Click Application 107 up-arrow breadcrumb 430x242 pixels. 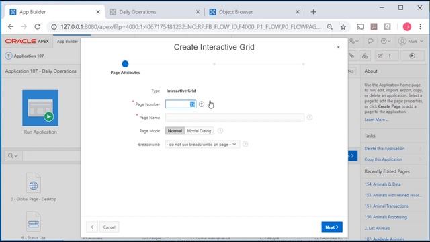(x=9, y=56)
